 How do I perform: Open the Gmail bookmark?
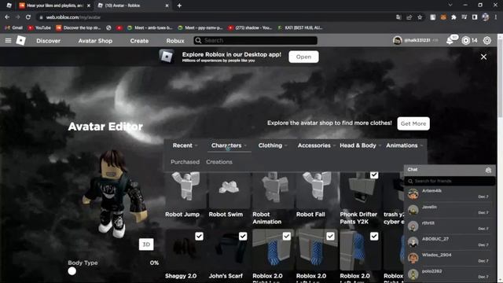[x=14, y=28]
